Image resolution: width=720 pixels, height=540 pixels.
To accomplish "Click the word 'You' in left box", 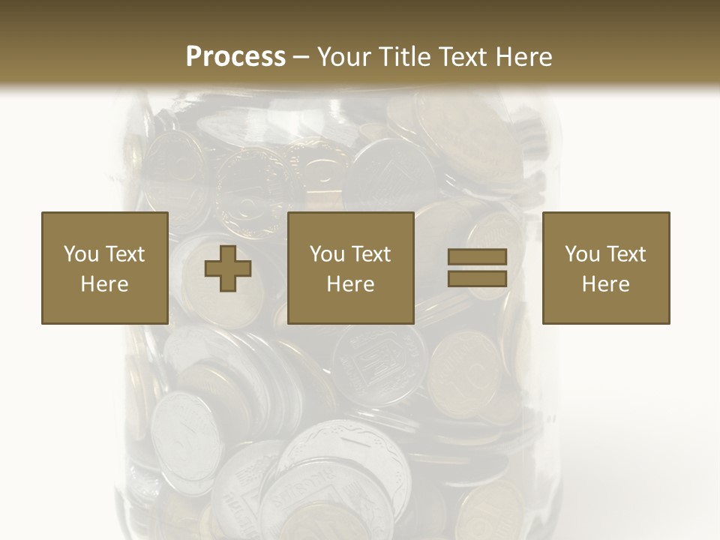I will pyautogui.click(x=81, y=253).
